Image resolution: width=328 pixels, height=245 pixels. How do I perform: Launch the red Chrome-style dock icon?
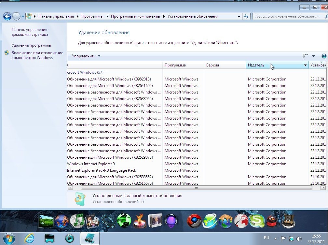pyautogui.click(x=194, y=221)
